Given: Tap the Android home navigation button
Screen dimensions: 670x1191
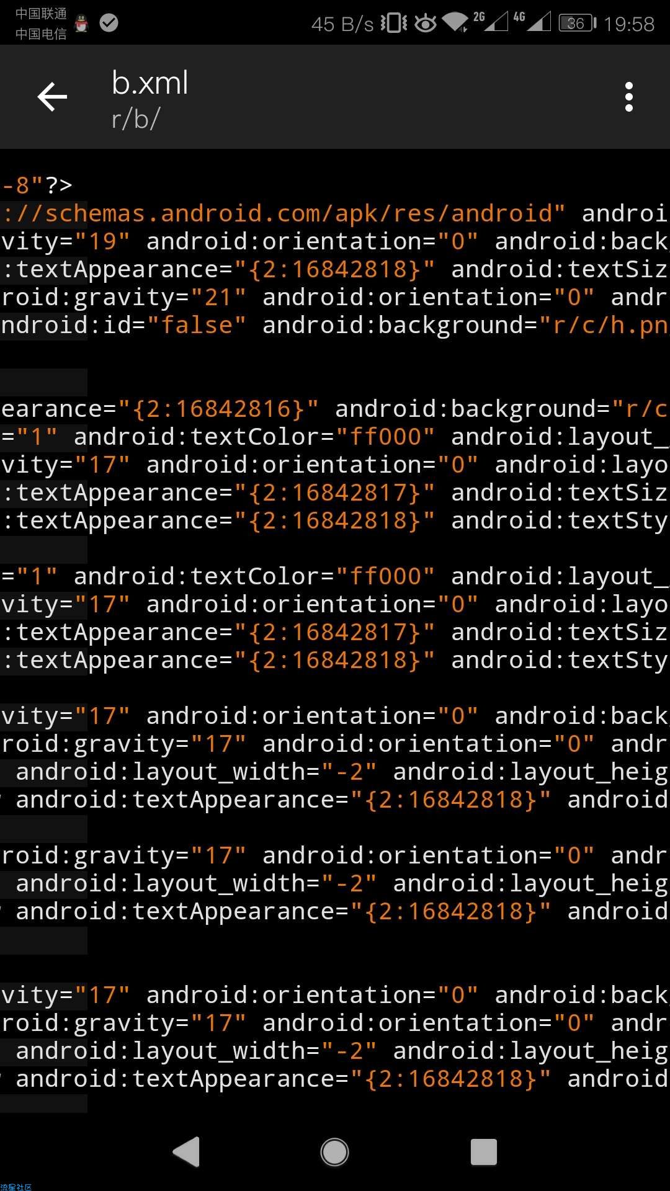Looking at the screenshot, I should coord(334,1152).
